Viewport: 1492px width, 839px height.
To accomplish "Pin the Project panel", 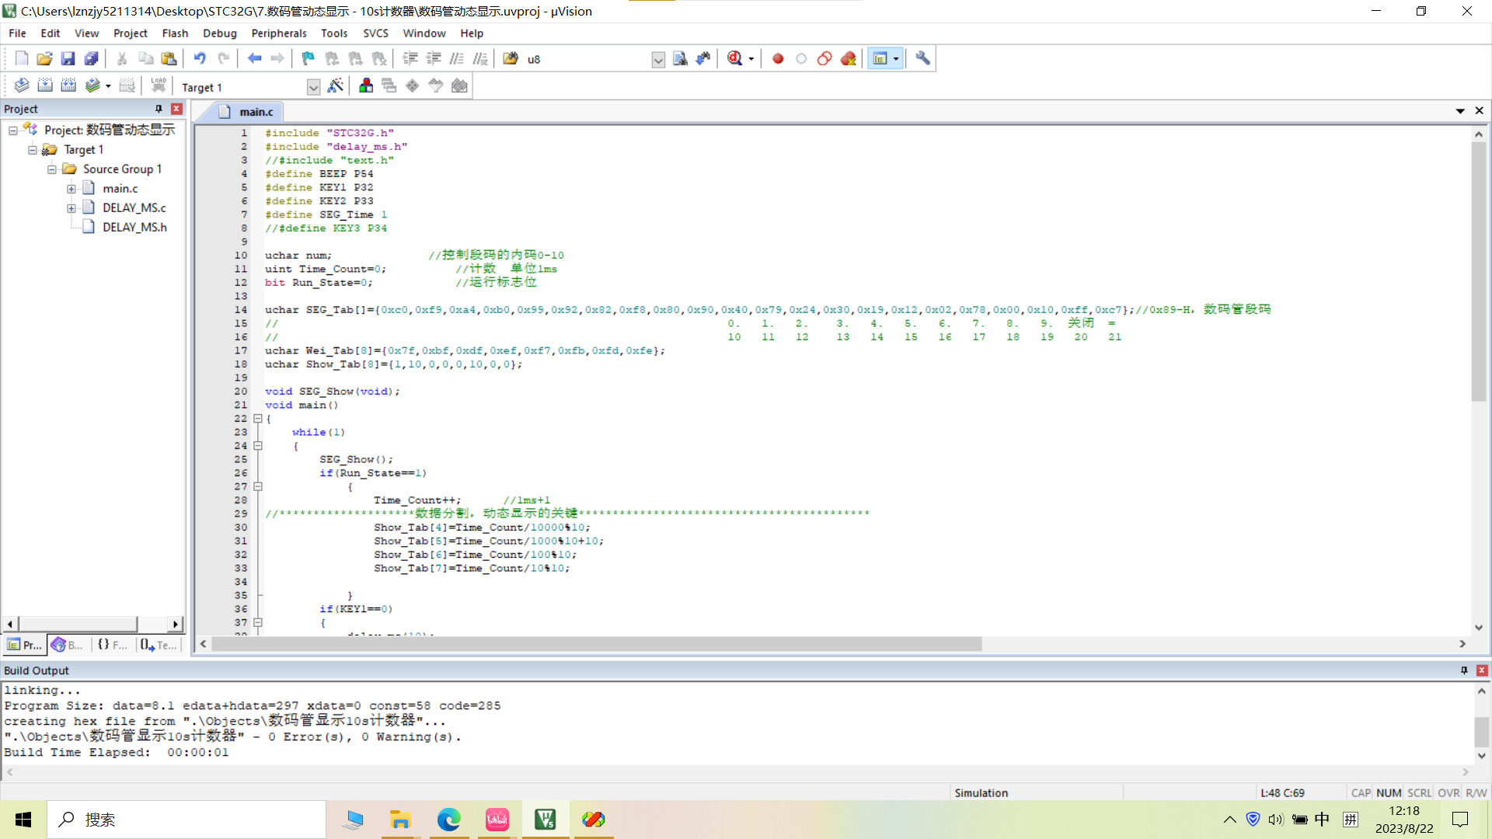I will [159, 109].
